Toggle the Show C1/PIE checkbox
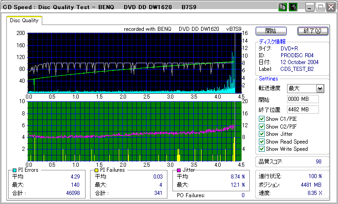 click(x=262, y=119)
